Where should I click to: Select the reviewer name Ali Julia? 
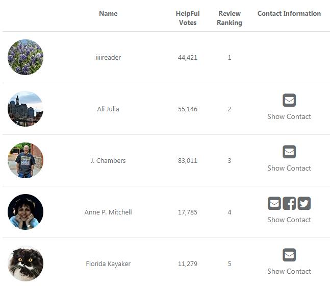108,109
